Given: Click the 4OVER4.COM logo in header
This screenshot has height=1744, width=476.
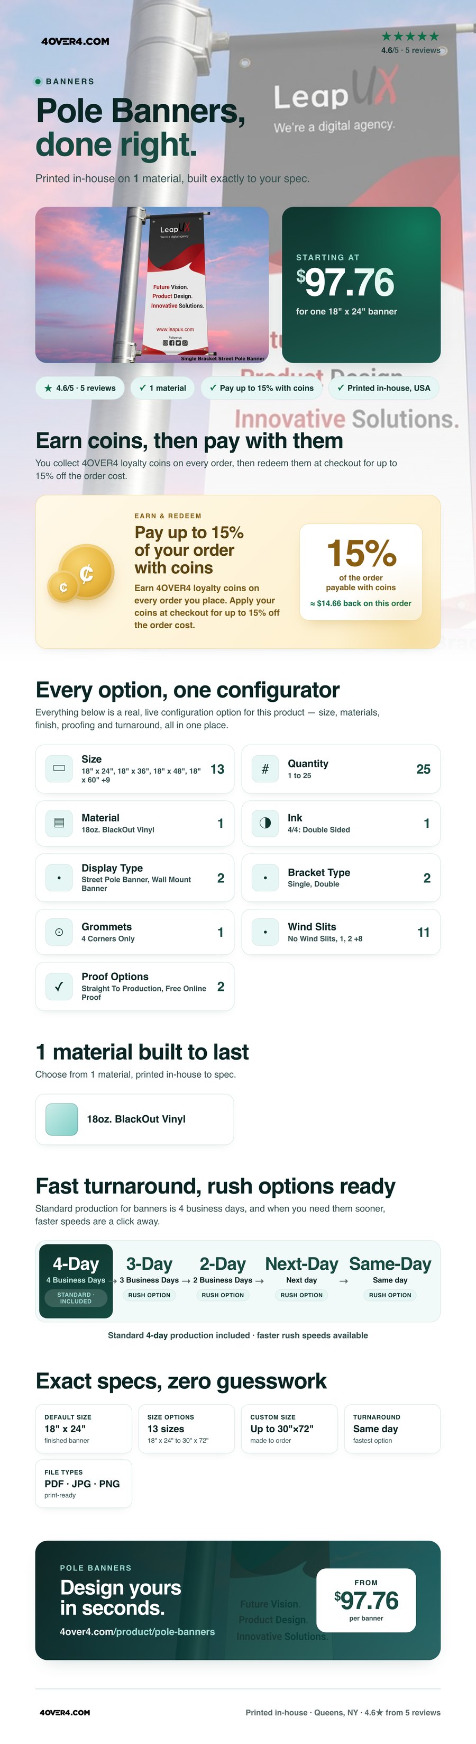Looking at the screenshot, I should point(75,41).
